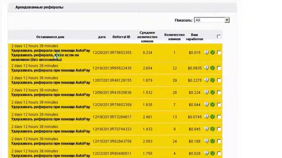Screen dimensions: 282x158
Task: Click white bubble icon in row R65522435
Action: point(207,68)
